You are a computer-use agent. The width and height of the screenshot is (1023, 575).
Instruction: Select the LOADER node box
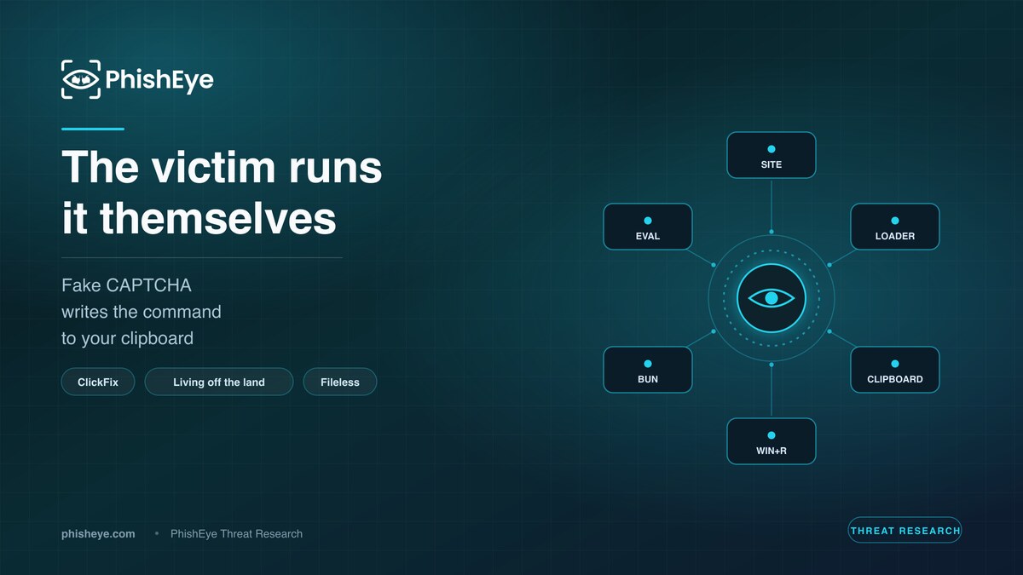click(x=895, y=227)
